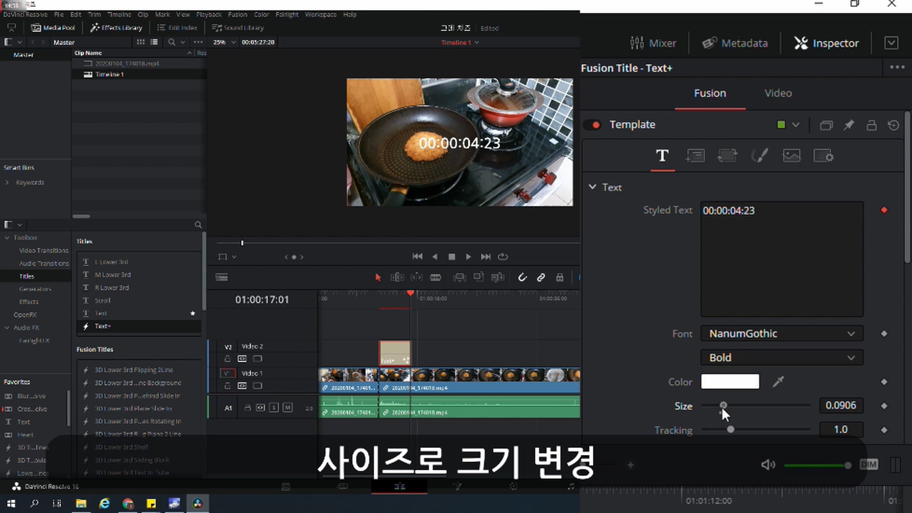The image size is (912, 513).
Task: Click the reset Template settings icon
Action: click(893, 125)
